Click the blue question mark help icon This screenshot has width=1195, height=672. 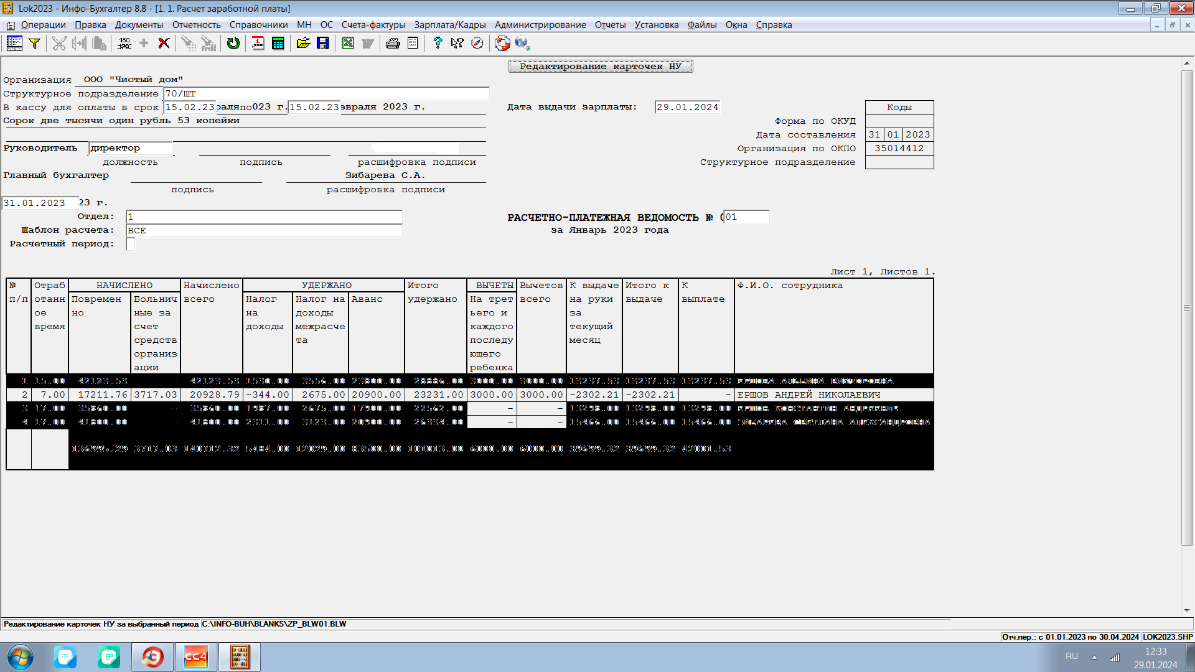438,43
